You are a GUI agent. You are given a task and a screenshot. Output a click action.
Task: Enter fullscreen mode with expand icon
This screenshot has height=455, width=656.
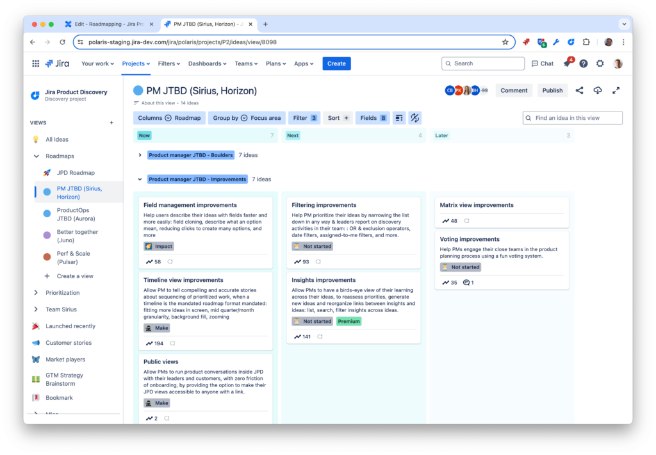[616, 90]
